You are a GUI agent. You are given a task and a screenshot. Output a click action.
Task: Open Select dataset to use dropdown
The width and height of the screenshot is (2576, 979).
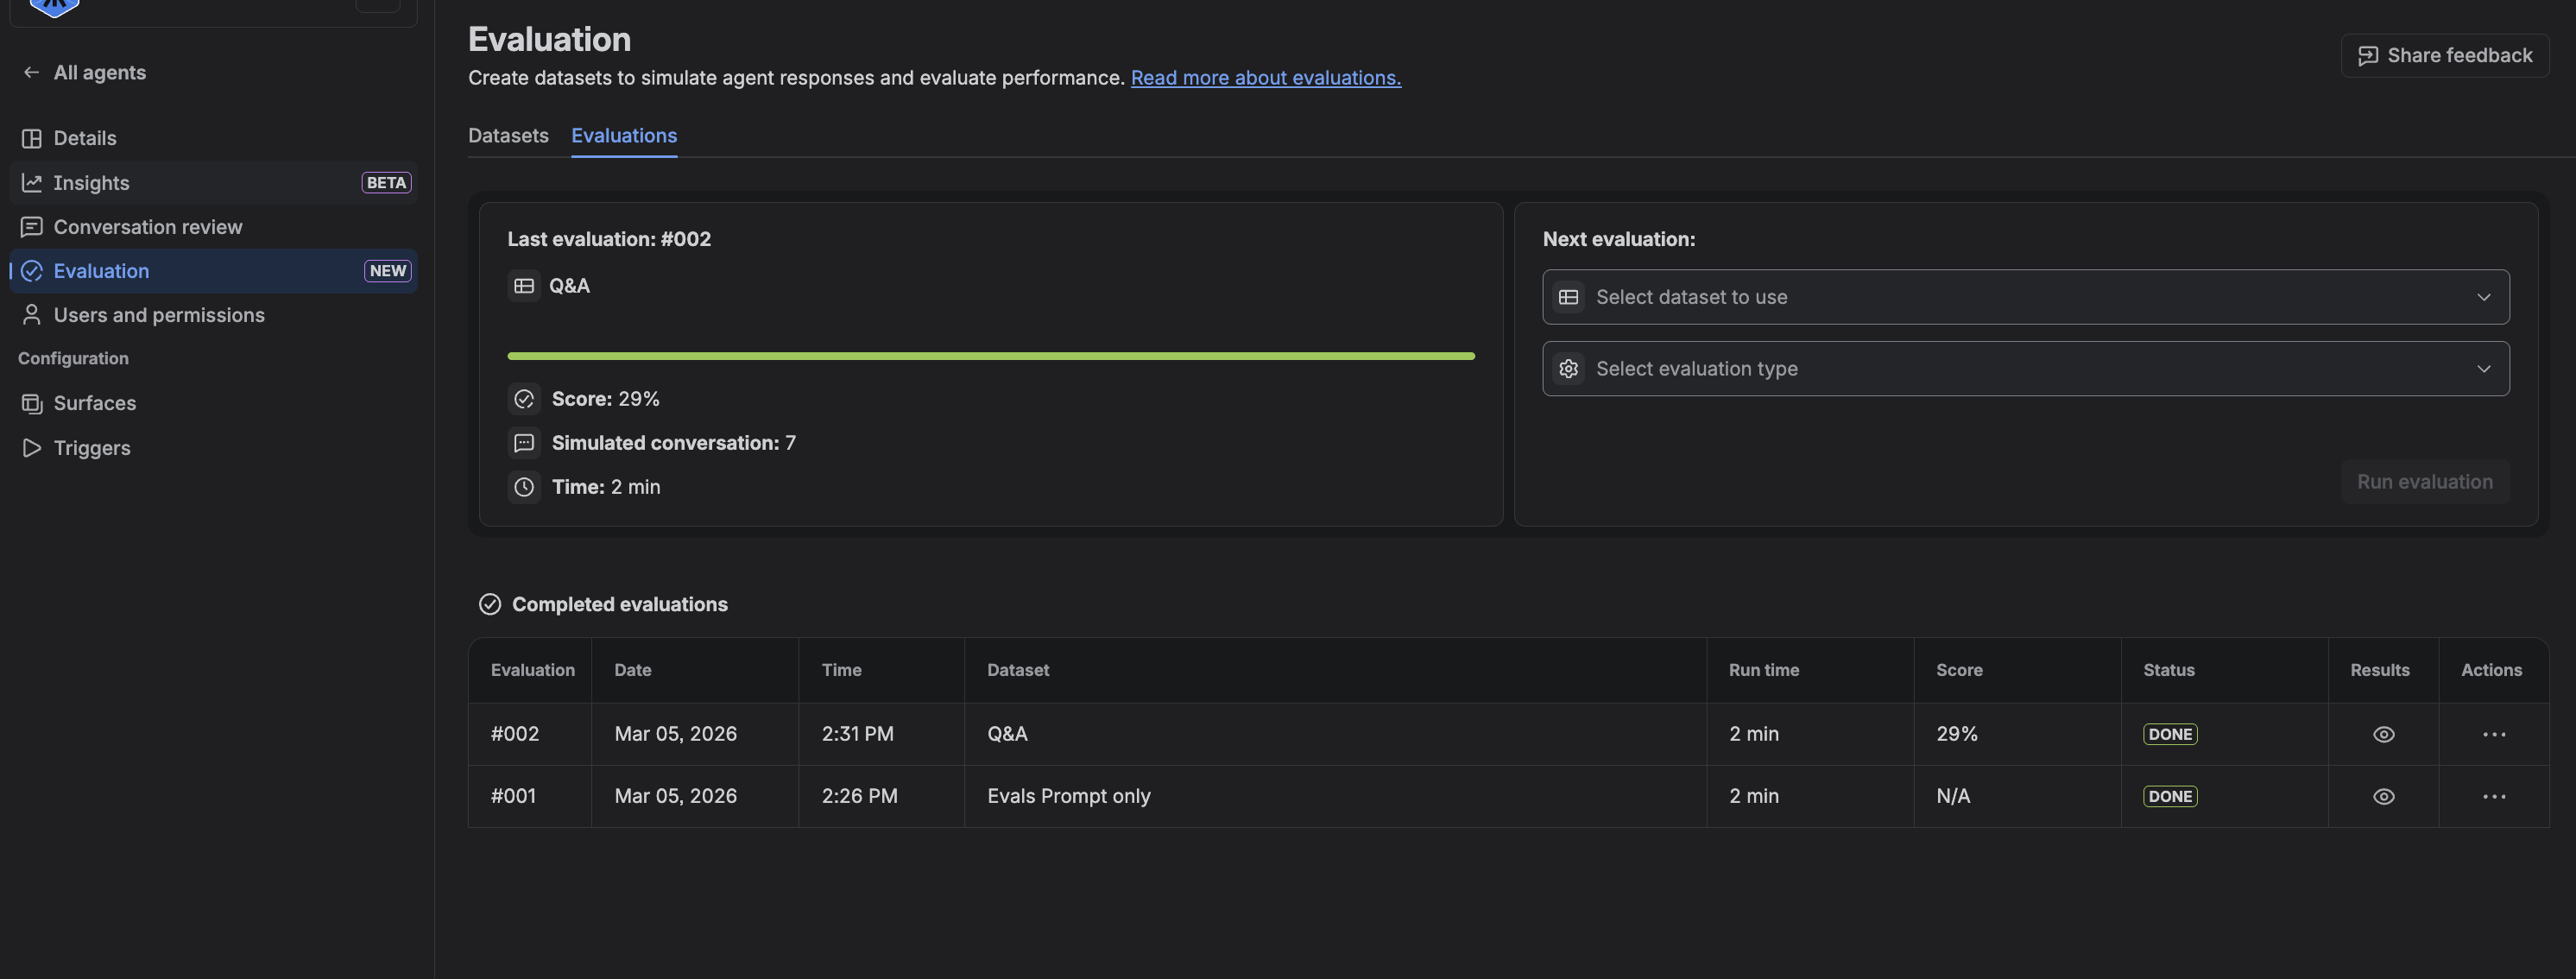2026,297
